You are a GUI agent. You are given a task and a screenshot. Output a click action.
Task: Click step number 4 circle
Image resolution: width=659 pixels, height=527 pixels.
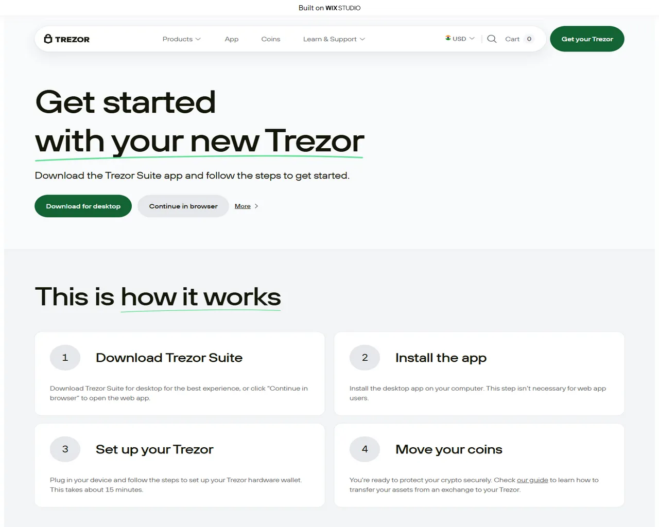coord(365,449)
